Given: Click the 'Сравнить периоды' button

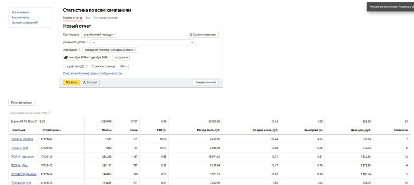Looking at the screenshot, I should (x=203, y=35).
